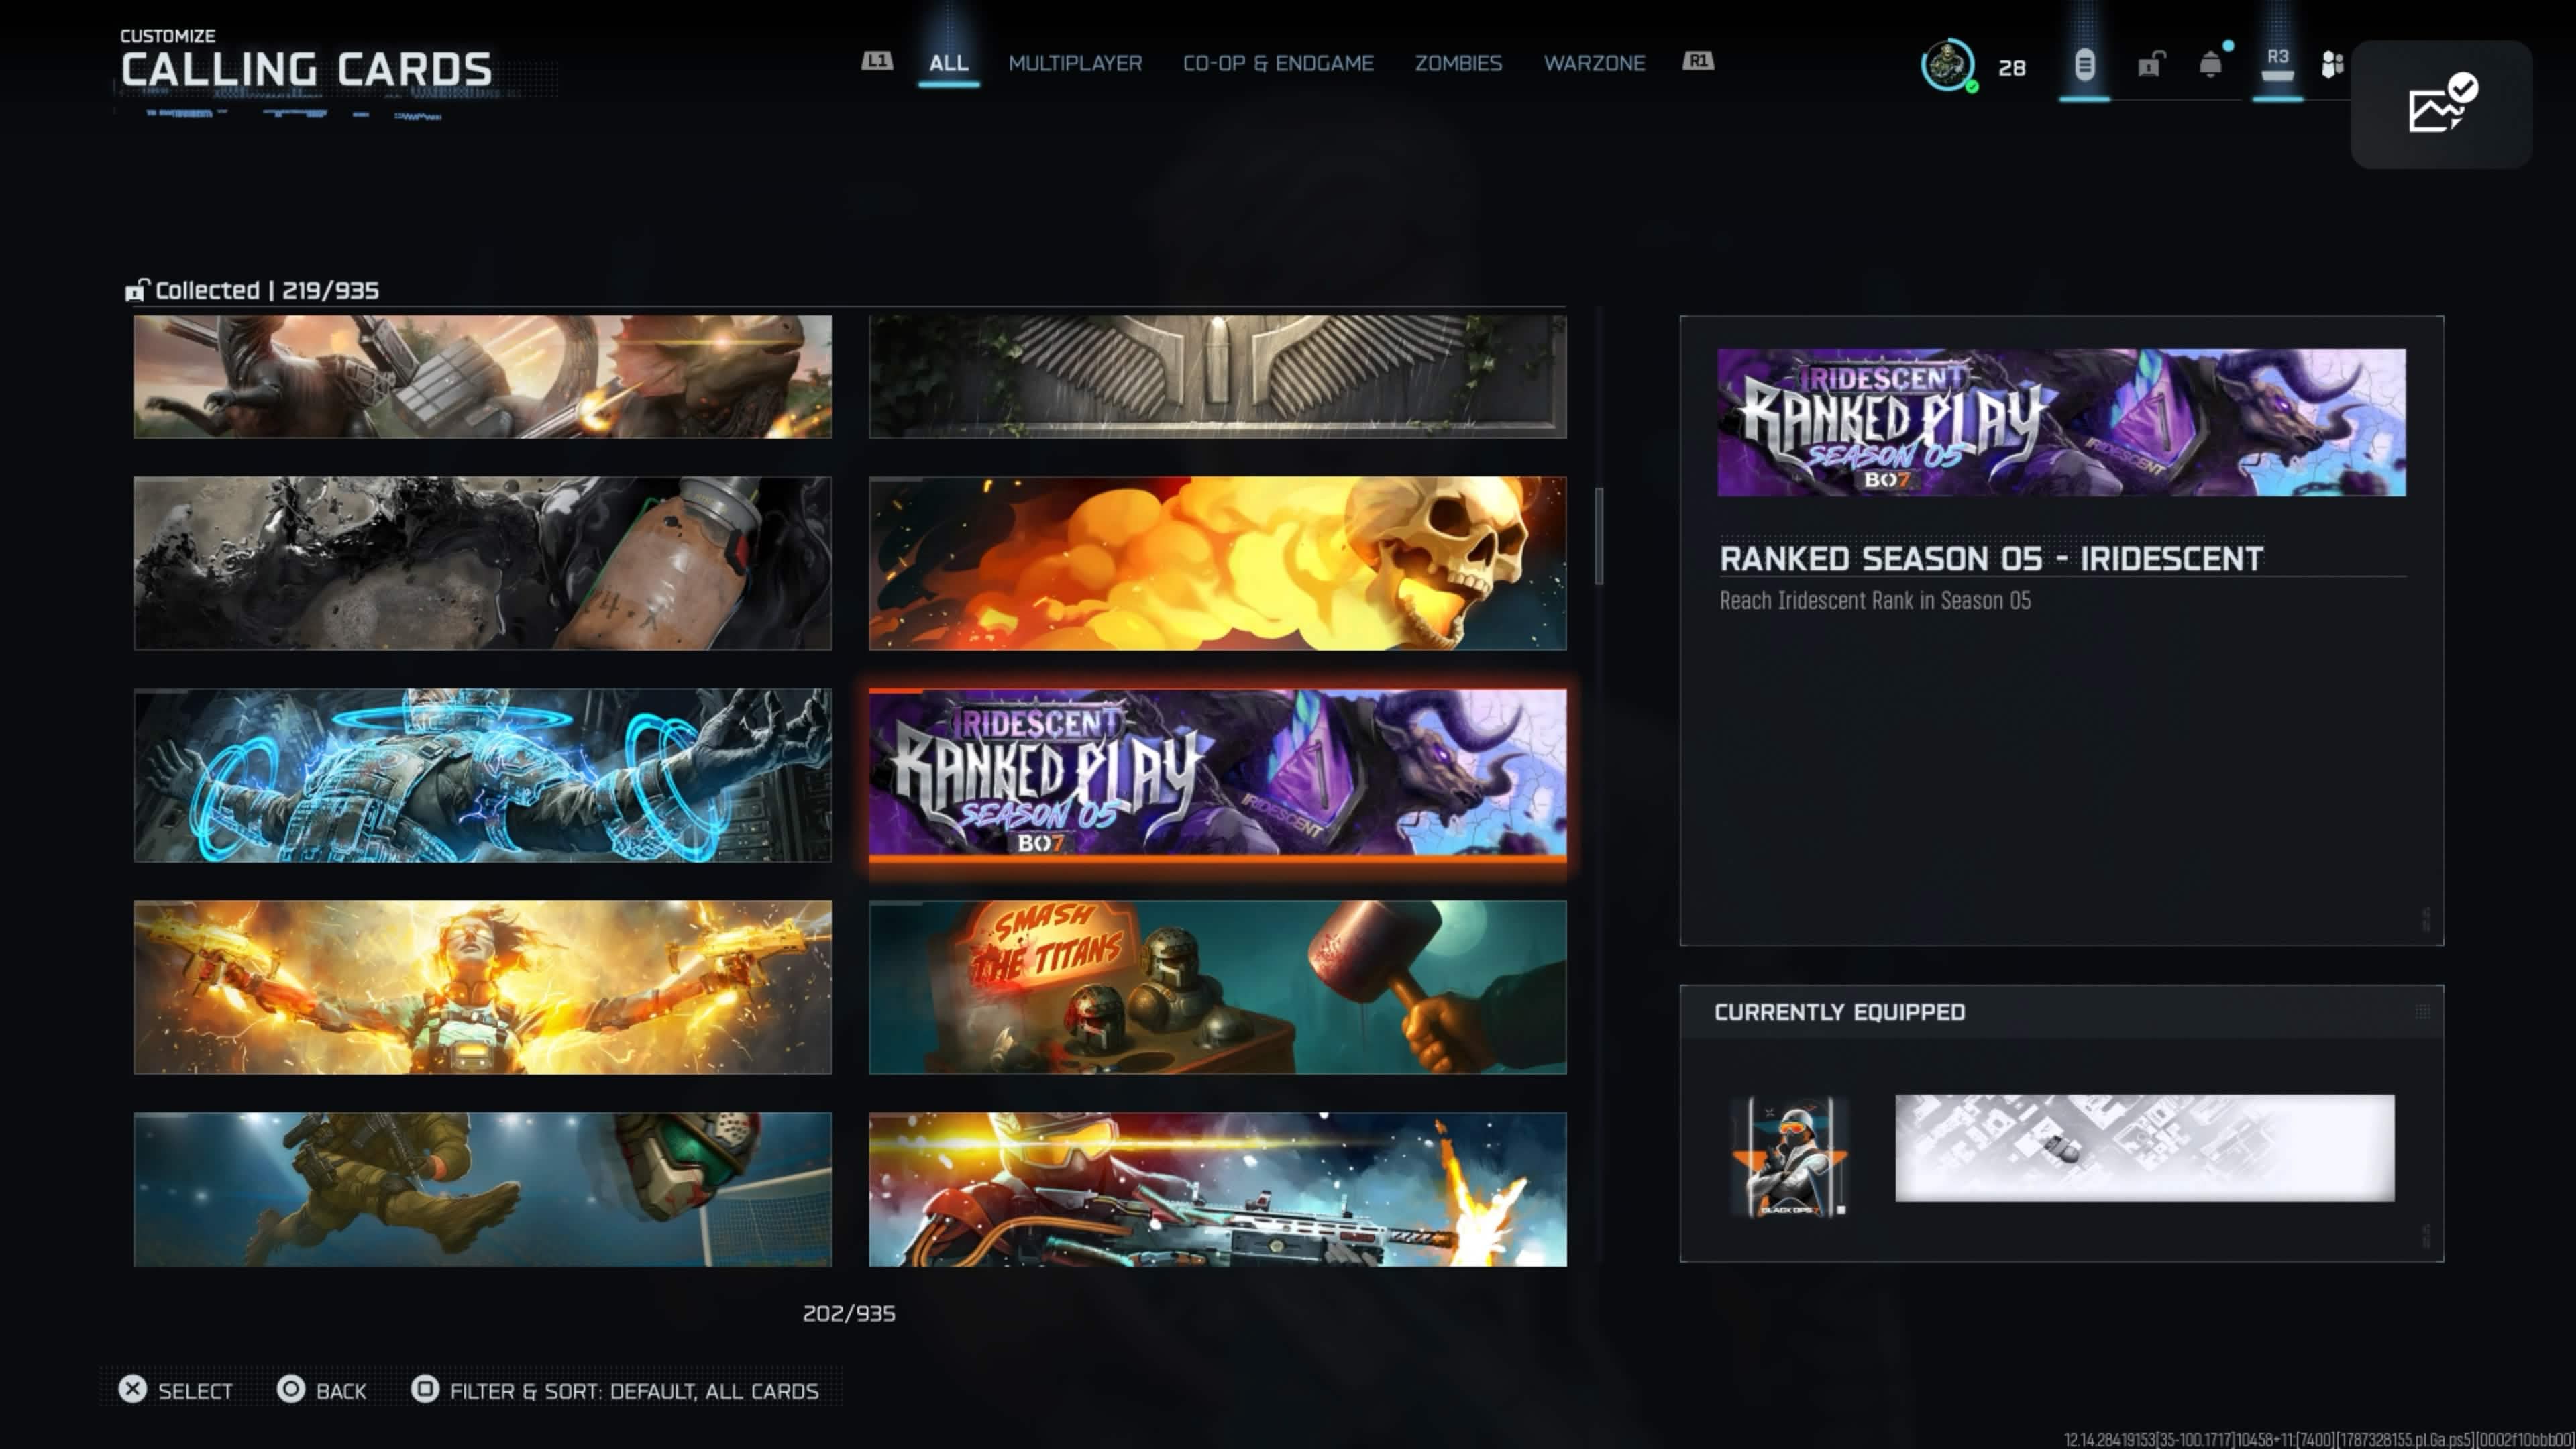Screen dimensions: 2576x1449
Task: Switch to the ZOMBIES tab
Action: [1458, 63]
